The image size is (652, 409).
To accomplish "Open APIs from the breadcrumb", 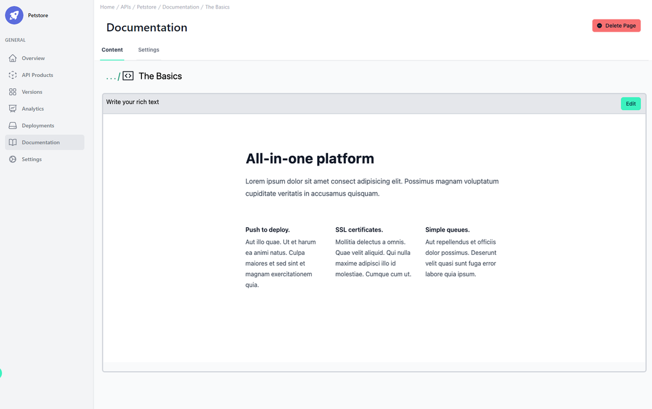I will 126,7.
